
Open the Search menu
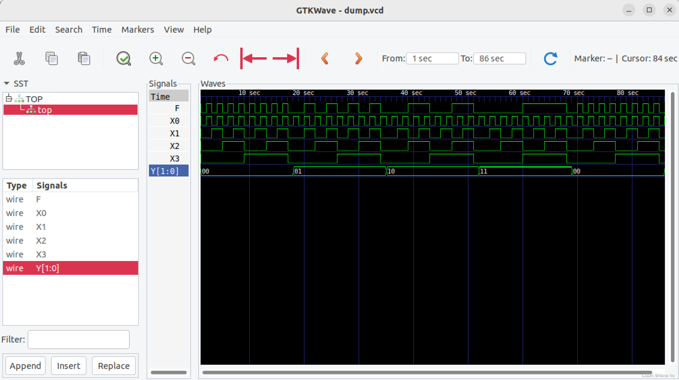click(68, 30)
